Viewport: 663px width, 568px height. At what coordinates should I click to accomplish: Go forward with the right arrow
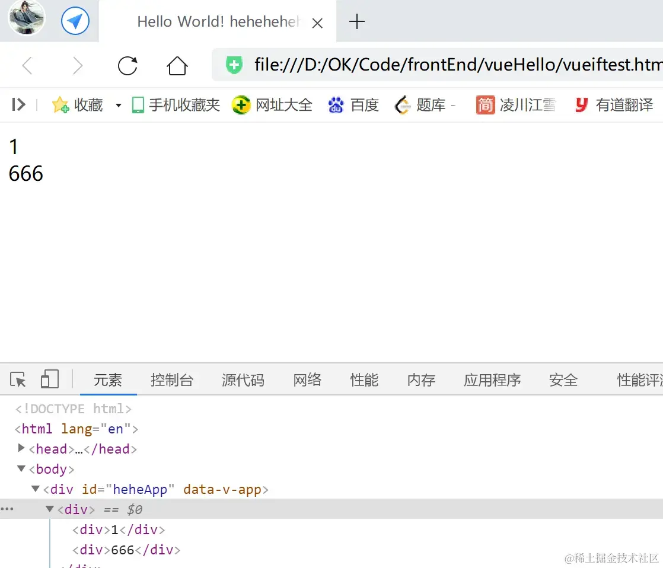click(x=77, y=66)
